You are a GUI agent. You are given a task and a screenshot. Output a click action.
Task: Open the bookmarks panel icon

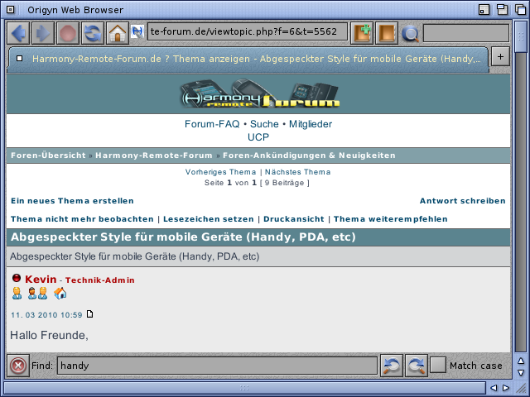tap(386, 34)
